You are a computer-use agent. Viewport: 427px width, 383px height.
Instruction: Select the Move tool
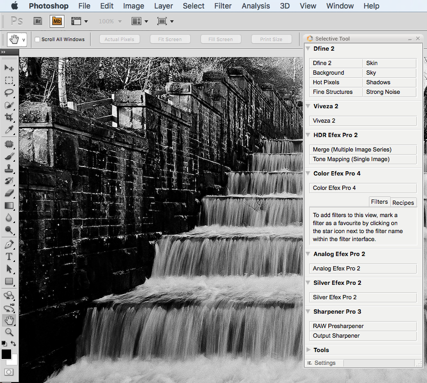tap(9, 68)
